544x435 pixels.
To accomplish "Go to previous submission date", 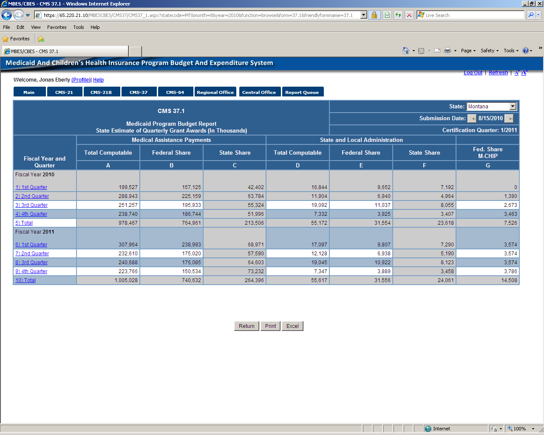I will (472, 119).
